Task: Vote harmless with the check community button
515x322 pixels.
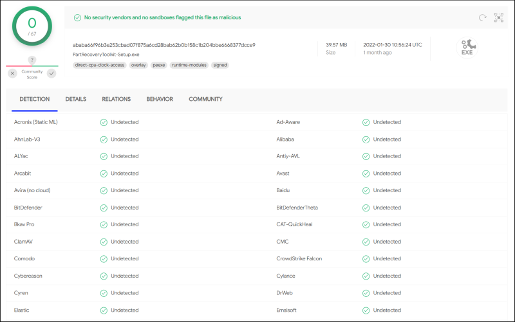Action: (51, 73)
